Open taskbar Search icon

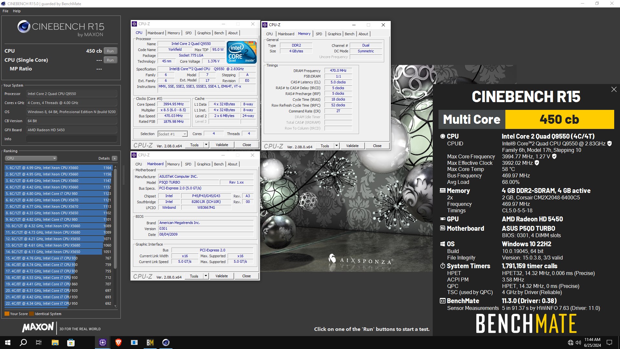coord(23,343)
